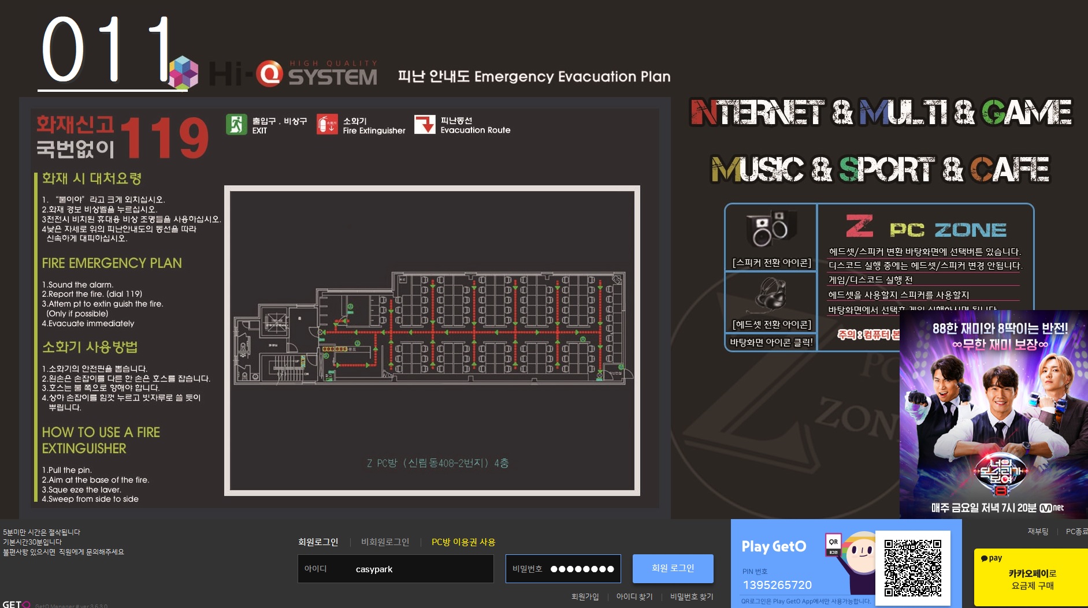This screenshot has width=1088, height=608.
Task: Click the evacuation floor plan image
Action: click(432, 340)
